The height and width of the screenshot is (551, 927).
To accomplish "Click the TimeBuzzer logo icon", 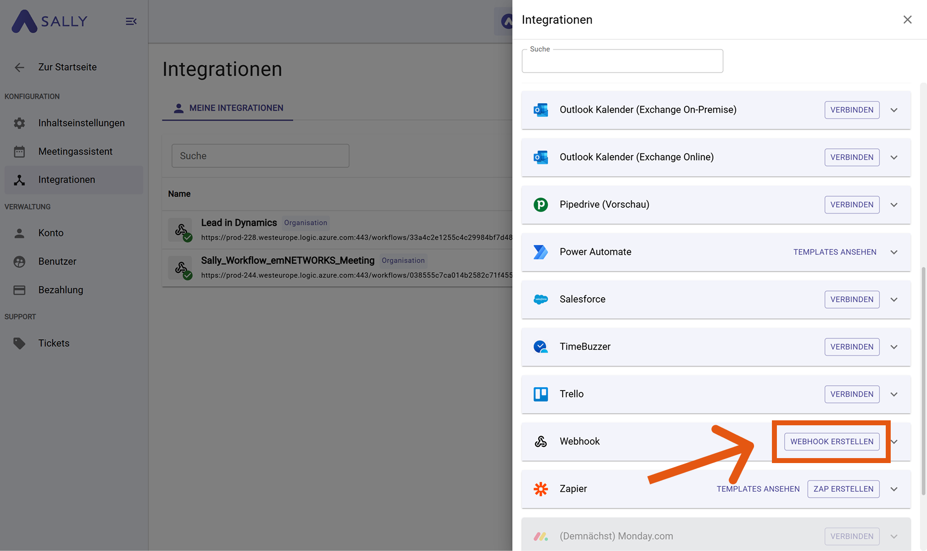I will [x=541, y=347].
